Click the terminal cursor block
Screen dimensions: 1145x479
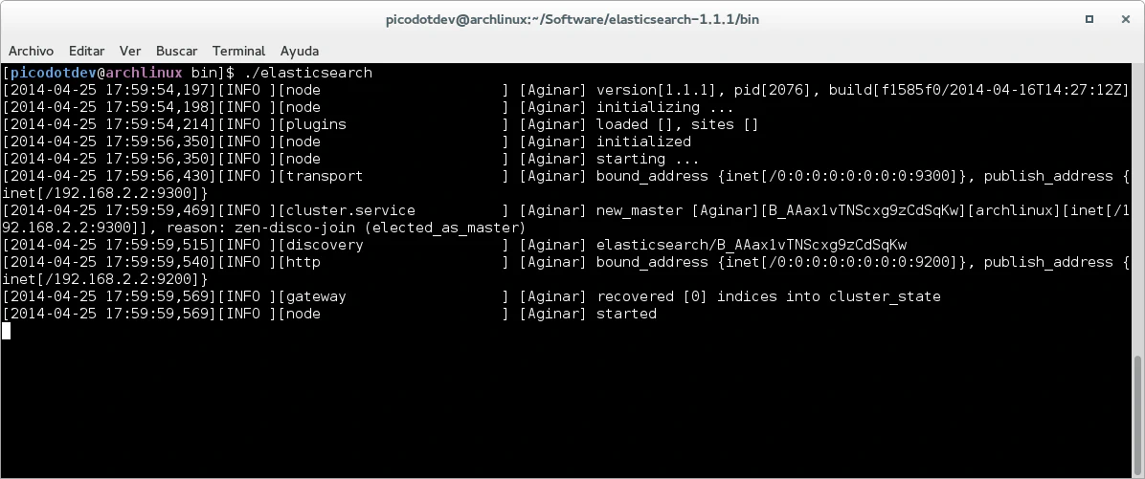[x=7, y=331]
